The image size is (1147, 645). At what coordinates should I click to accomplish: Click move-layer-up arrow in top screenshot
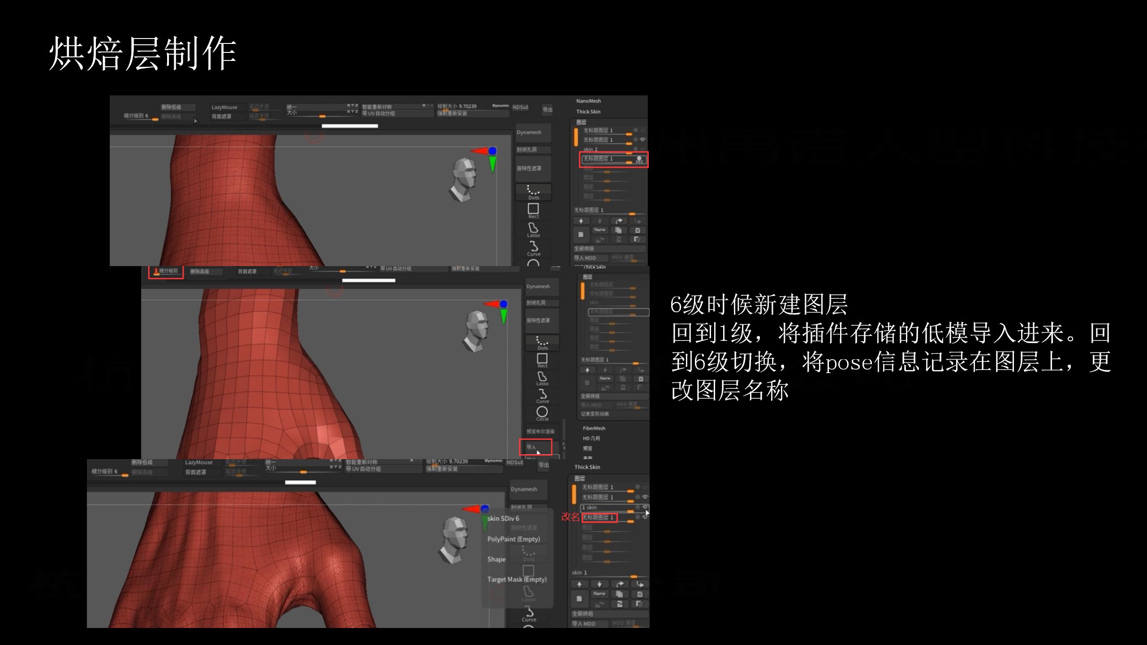[581, 221]
